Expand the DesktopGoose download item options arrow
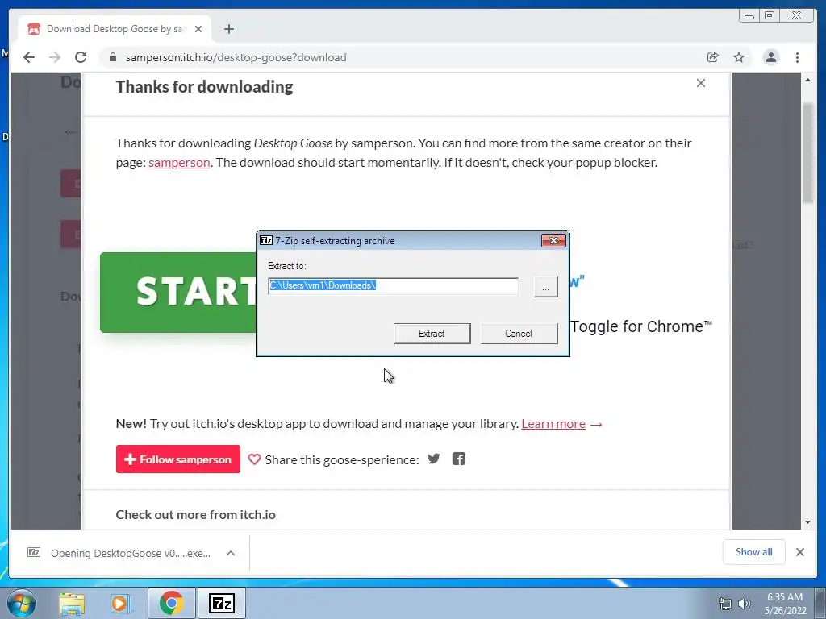The image size is (826, 619). [230, 553]
